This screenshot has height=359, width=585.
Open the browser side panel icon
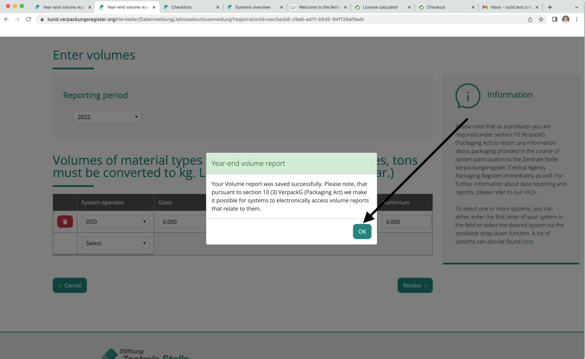point(554,19)
